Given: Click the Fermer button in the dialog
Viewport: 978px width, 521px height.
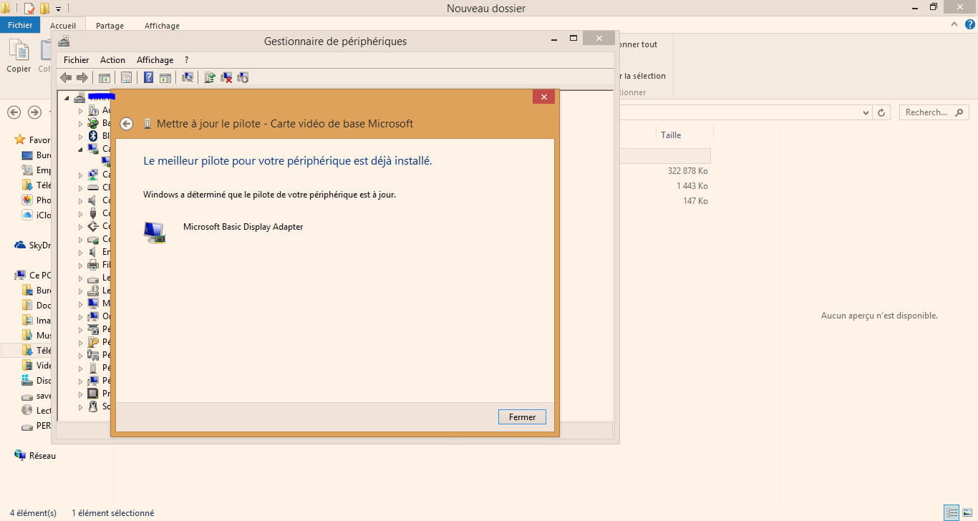Looking at the screenshot, I should coord(522,417).
